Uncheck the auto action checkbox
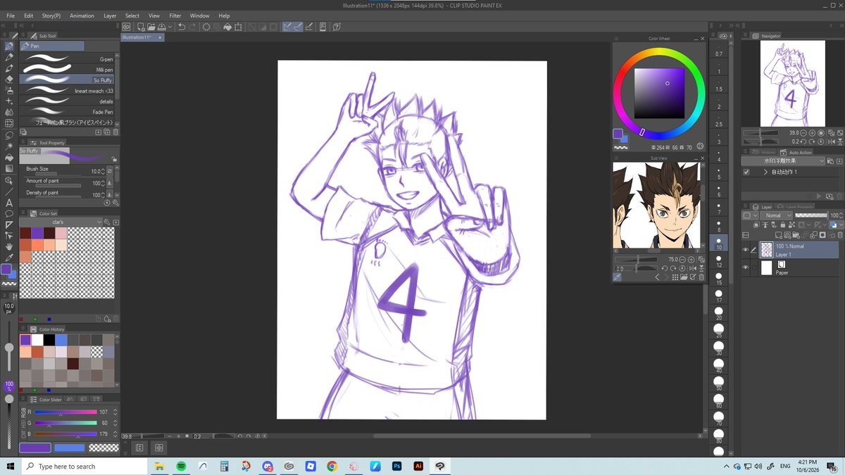 click(746, 172)
